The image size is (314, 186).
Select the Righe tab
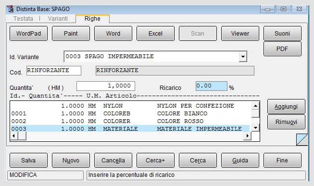click(92, 19)
